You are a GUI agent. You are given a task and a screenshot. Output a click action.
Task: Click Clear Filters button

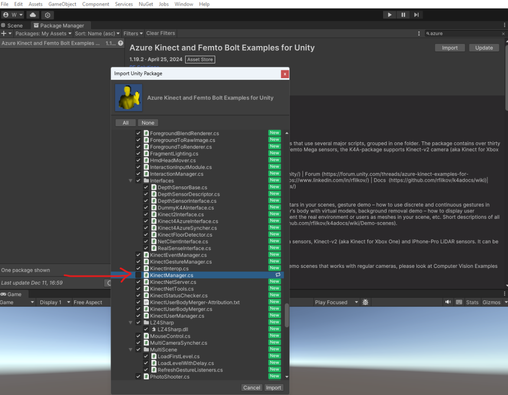pyautogui.click(x=161, y=33)
